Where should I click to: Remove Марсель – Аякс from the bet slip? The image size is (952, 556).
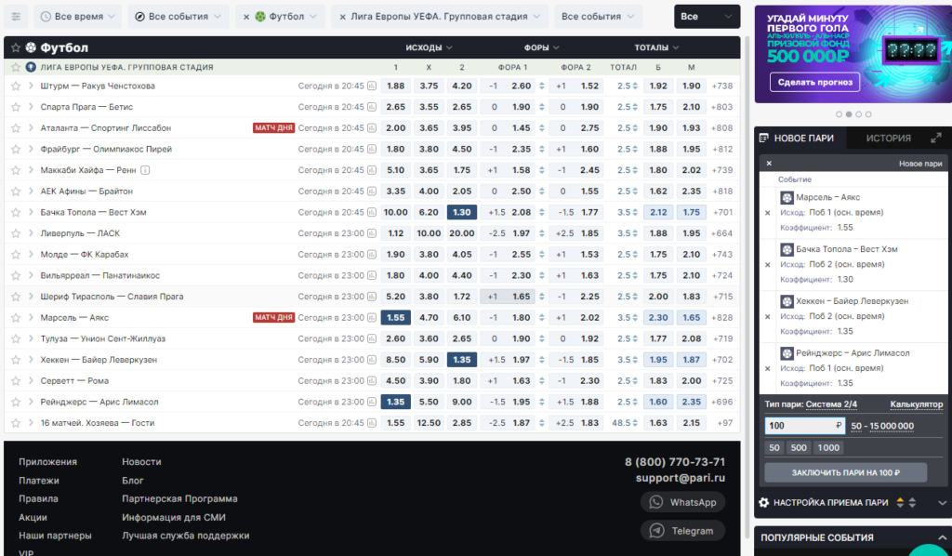pyautogui.click(x=767, y=212)
